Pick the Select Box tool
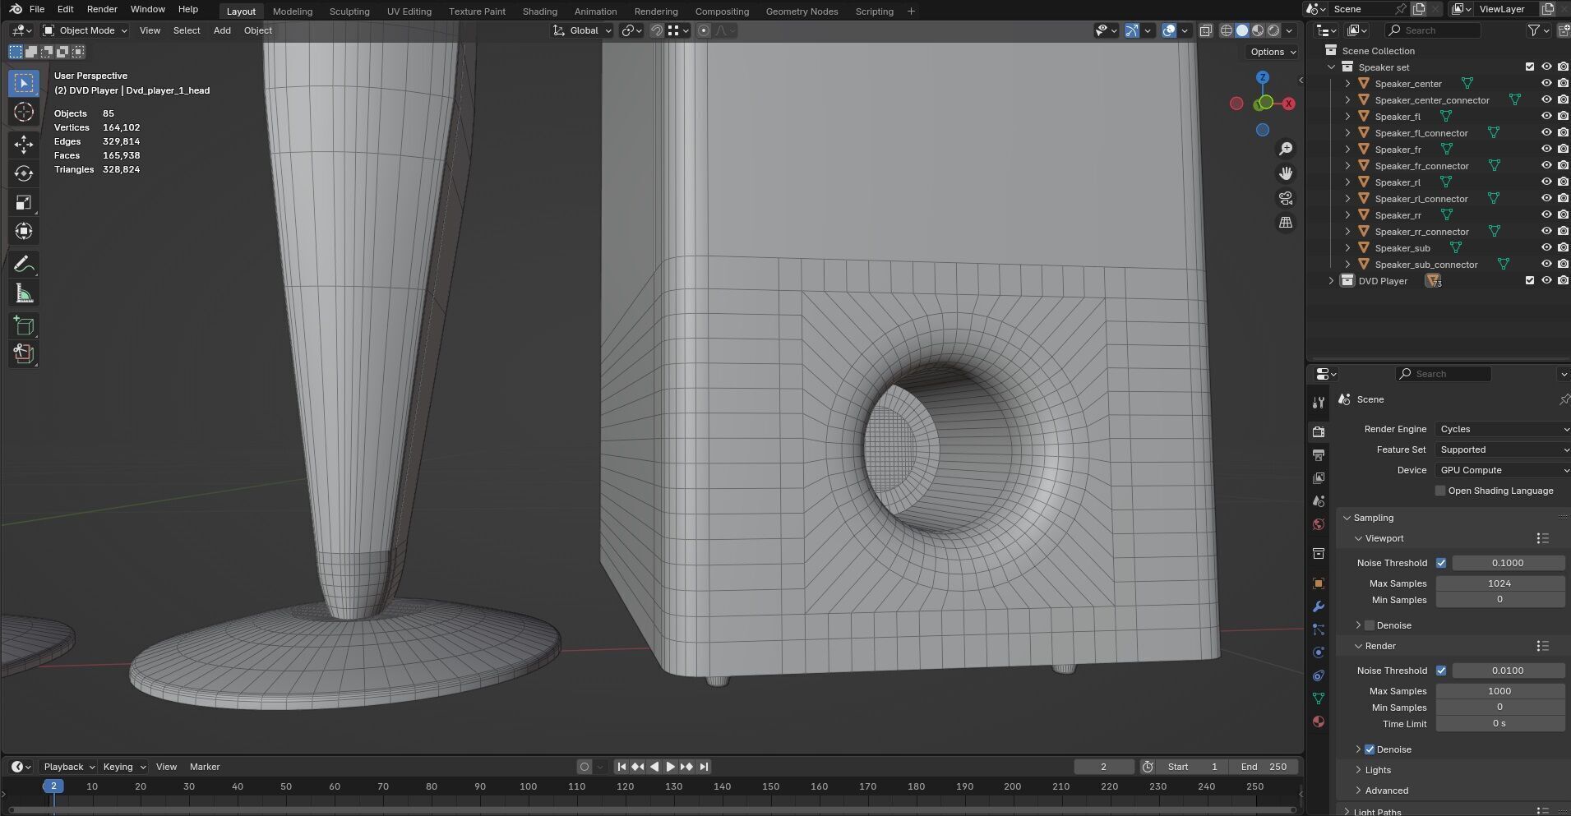 pos(24,83)
